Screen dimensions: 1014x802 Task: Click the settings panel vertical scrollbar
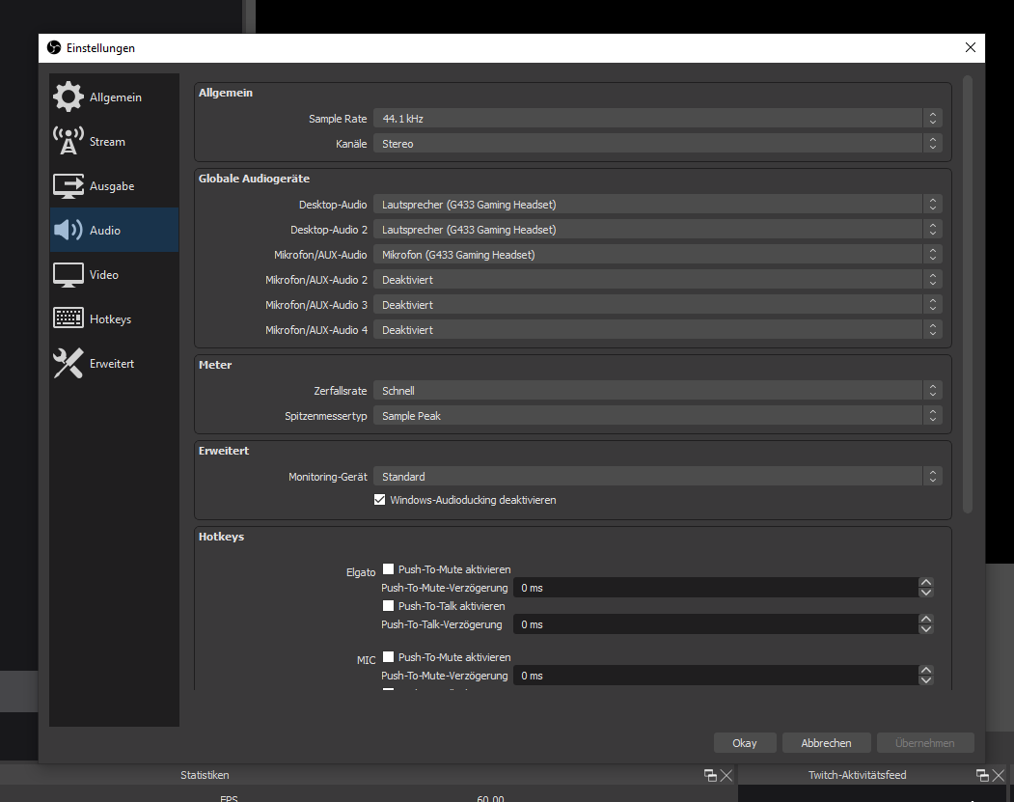pyautogui.click(x=968, y=290)
